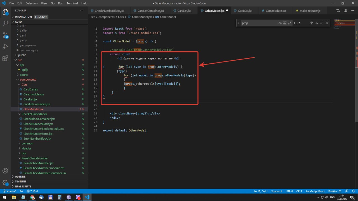
Task: Open the Extensions view
Action: [5, 58]
